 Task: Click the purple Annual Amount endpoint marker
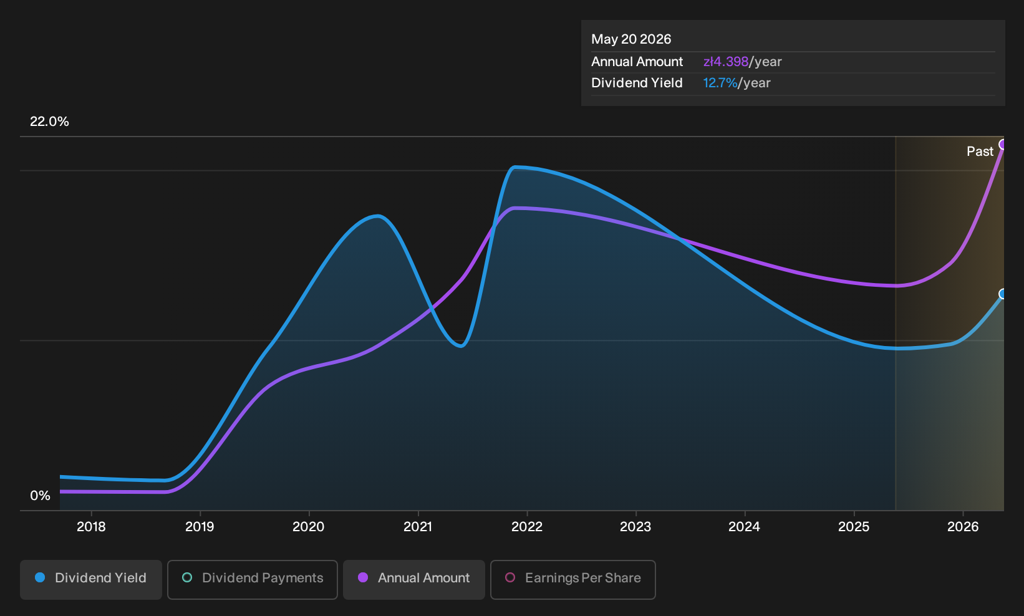pos(1003,145)
